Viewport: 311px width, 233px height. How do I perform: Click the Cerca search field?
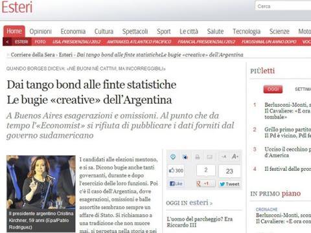tap(283, 6)
